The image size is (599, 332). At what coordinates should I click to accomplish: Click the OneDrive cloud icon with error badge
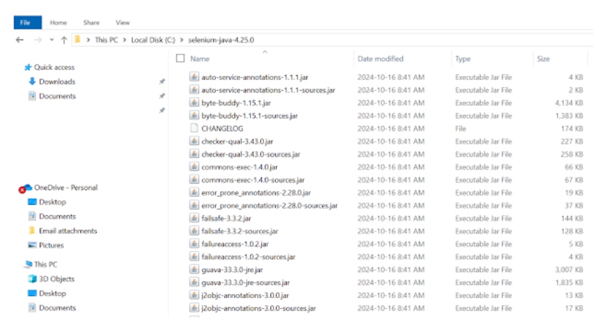click(x=25, y=188)
